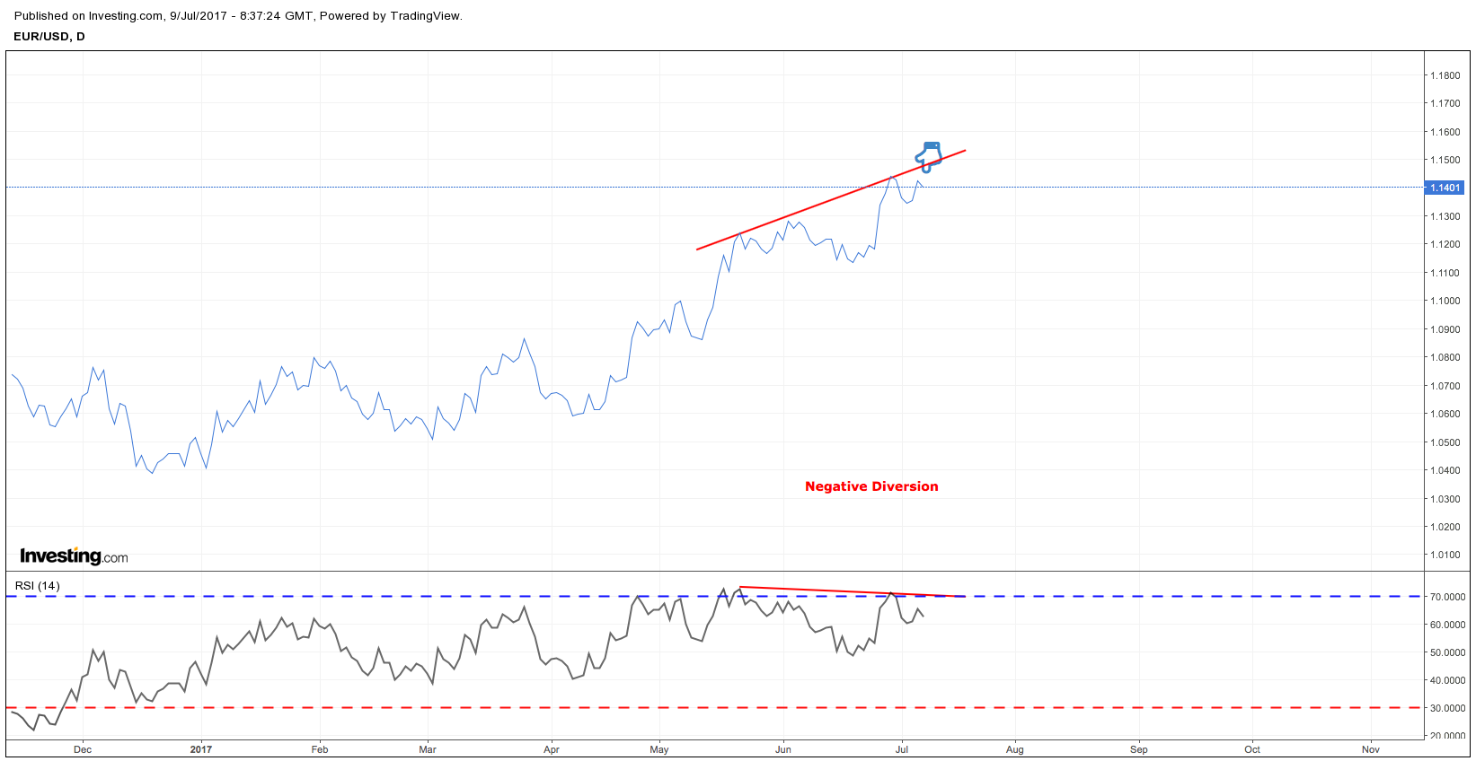1476x761 pixels.
Task: Click the Mar label on time axis
Action: (x=428, y=749)
